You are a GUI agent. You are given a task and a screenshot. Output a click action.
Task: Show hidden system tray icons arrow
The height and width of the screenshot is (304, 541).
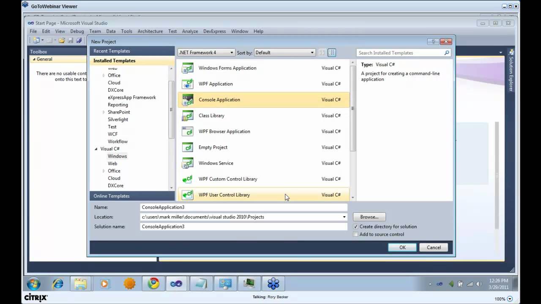point(431,284)
